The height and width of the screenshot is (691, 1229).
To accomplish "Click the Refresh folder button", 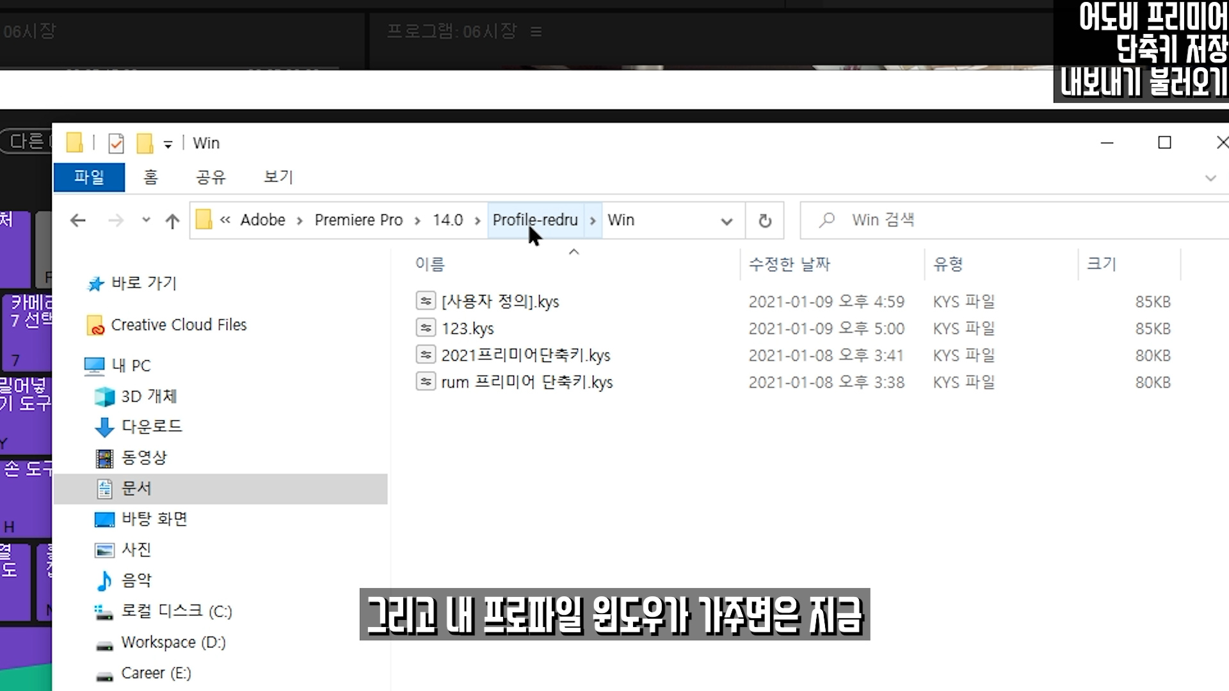I will pos(765,221).
